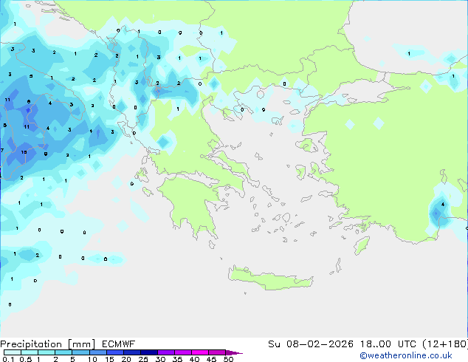The image size is (468, 362).
Task: Click the '50' legend scale label
Action: click(x=228, y=359)
